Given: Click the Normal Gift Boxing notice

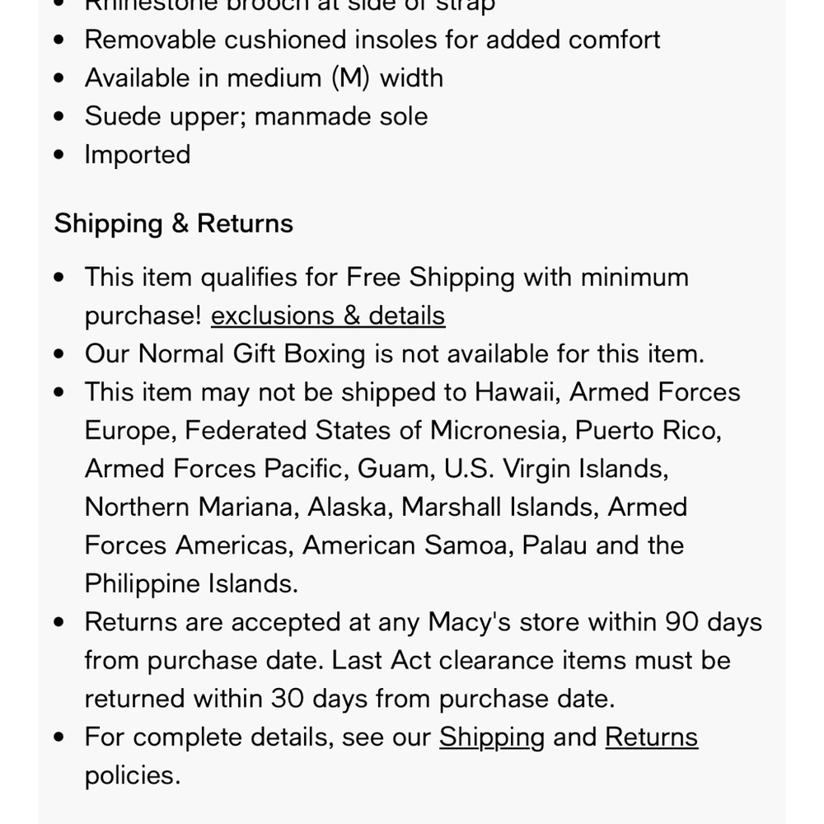Looking at the screenshot, I should click(394, 353).
